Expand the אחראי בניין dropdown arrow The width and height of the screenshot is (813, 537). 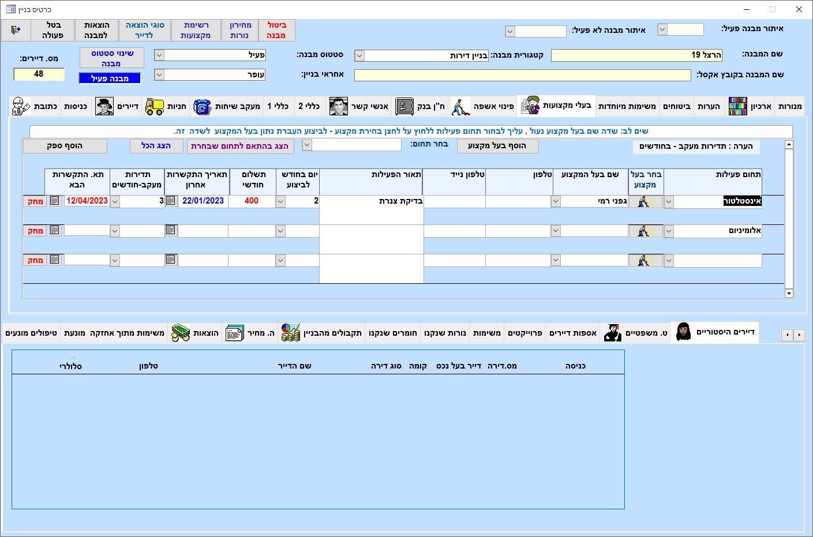159,75
